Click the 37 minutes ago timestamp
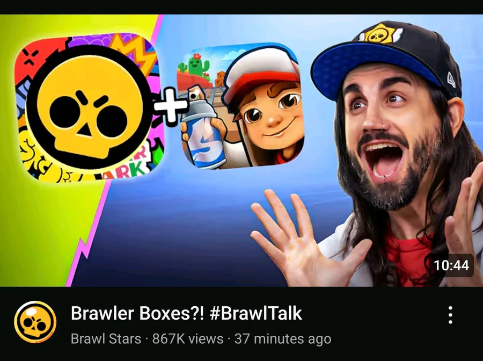Screen dimensions: 483x361 [x=283, y=338]
